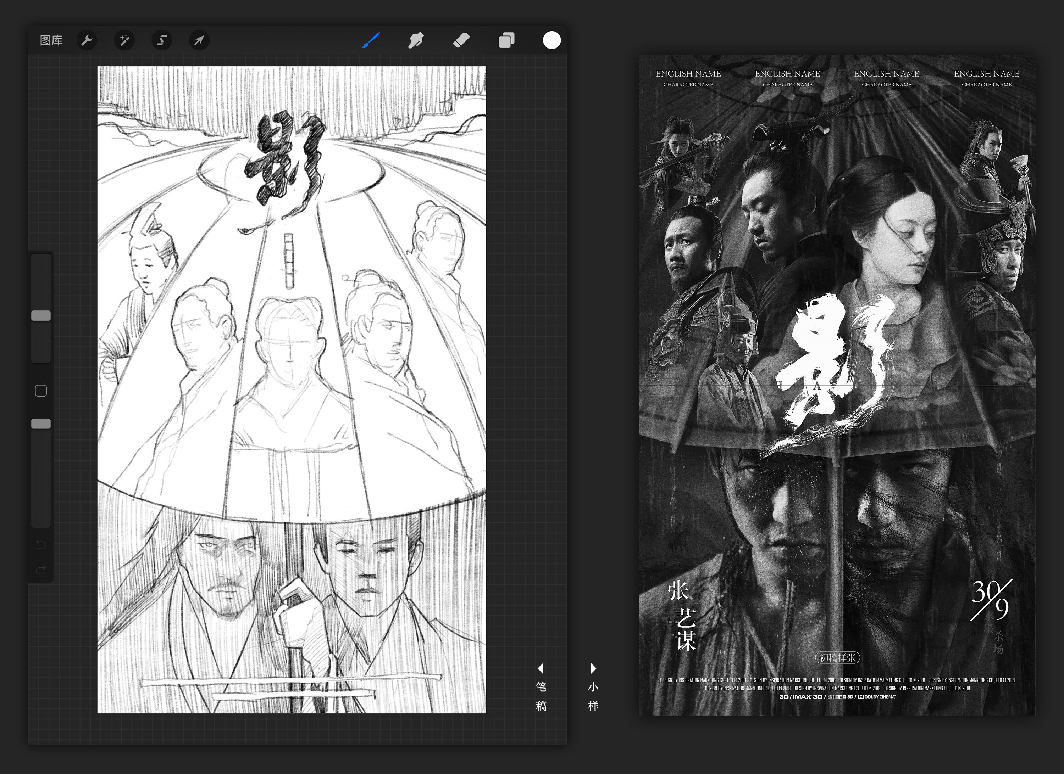Click the brush opacity slider handle

(x=41, y=424)
